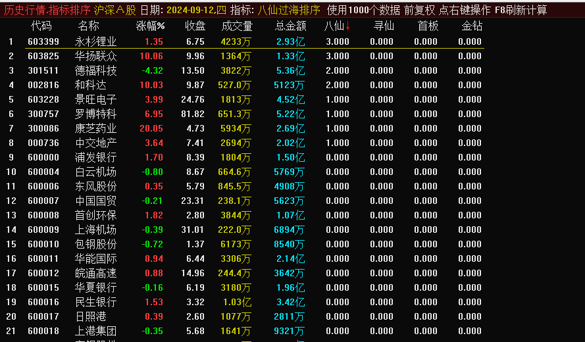Click stock code 603399
Screen dimensions: 585x342
click(43, 41)
